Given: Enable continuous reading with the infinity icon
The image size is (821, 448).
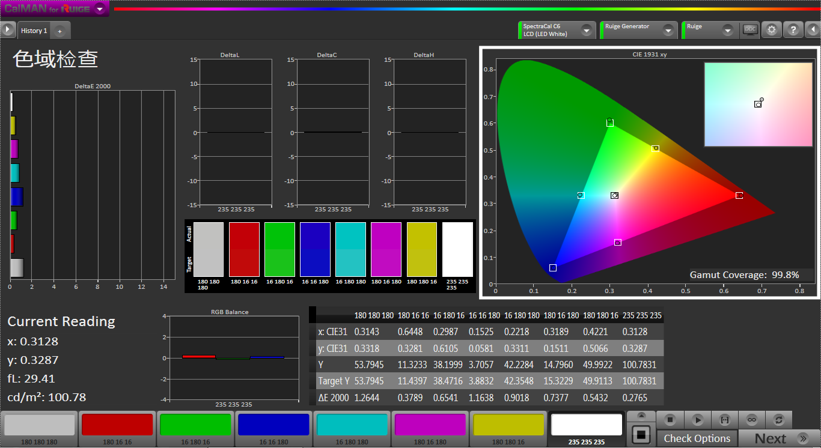Looking at the screenshot, I should click(751, 419).
